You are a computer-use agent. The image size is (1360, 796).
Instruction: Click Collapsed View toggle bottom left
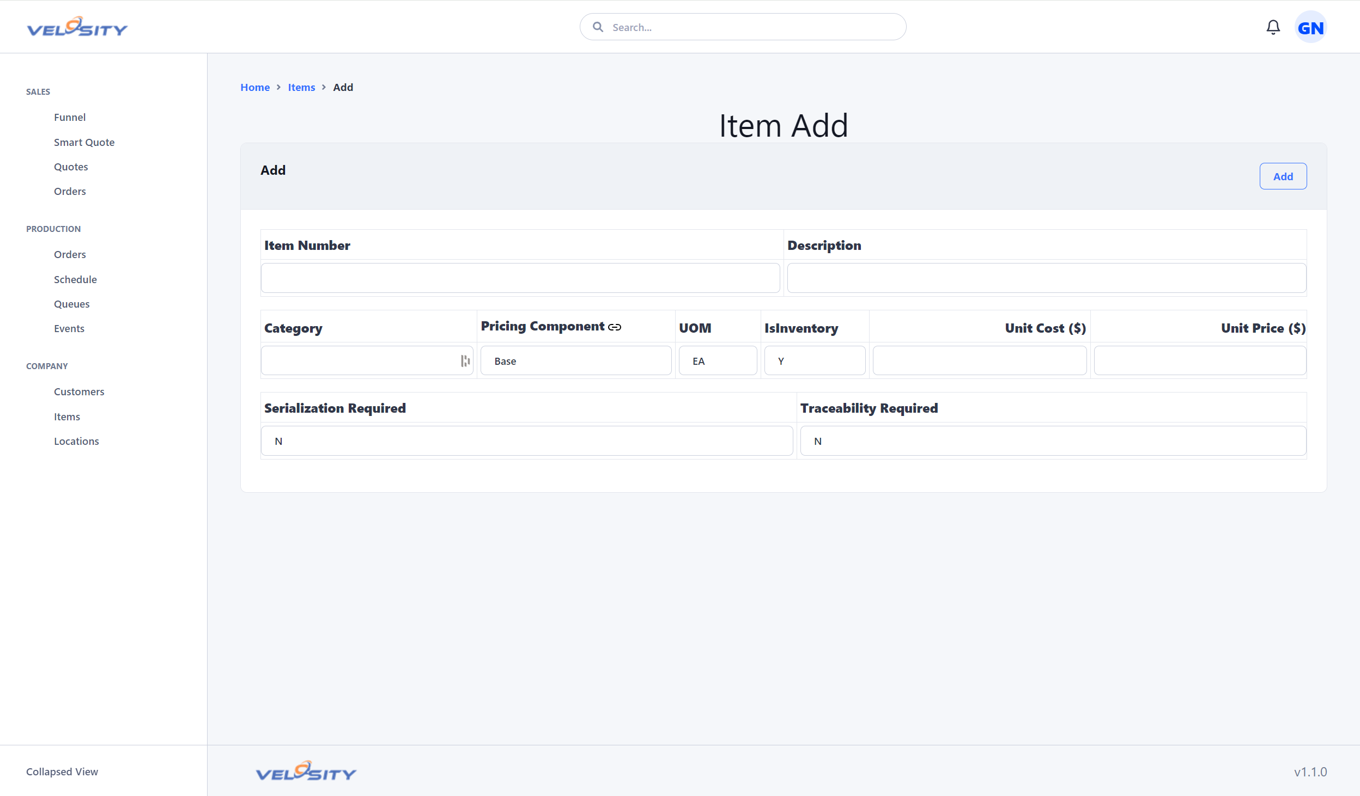pos(62,771)
